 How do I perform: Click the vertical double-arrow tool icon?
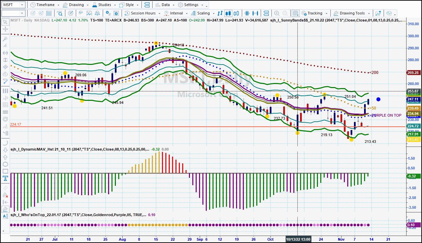coord(5,60)
